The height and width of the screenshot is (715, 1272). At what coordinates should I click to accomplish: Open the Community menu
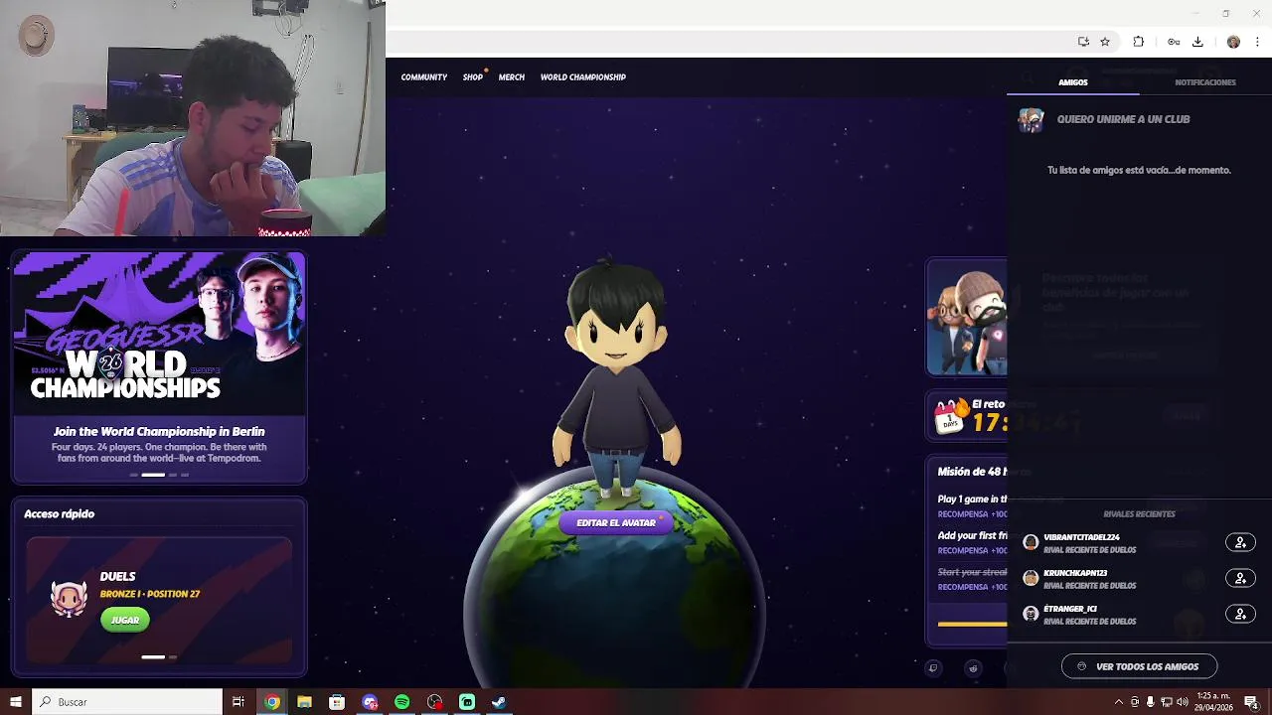tap(424, 77)
